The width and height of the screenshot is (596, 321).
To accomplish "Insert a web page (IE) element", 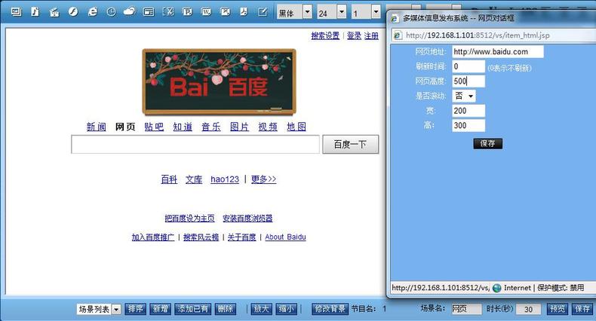I will [92, 12].
